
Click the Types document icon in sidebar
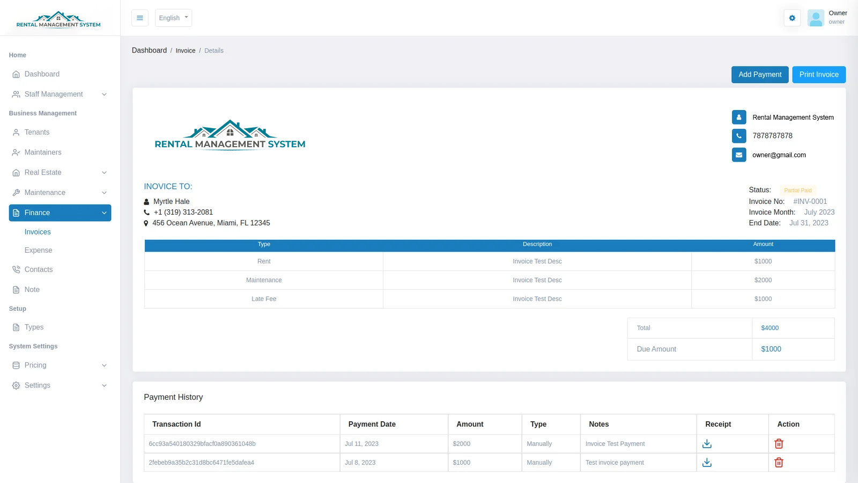click(16, 327)
